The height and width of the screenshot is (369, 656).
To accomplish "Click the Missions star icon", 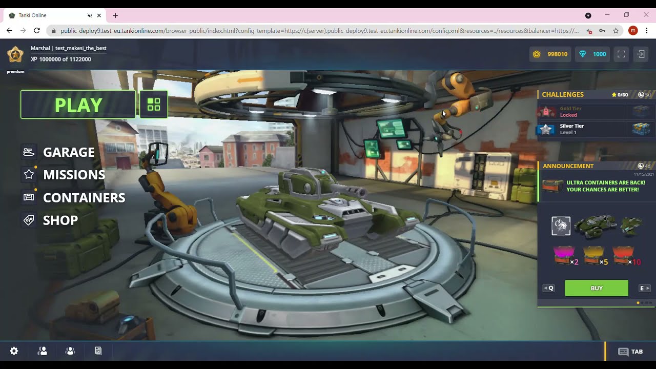I will 29,175.
